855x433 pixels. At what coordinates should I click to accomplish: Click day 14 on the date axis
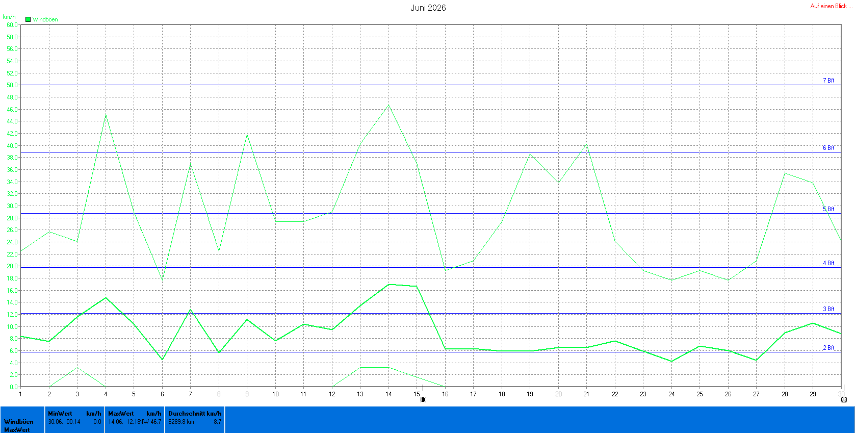pos(388,394)
